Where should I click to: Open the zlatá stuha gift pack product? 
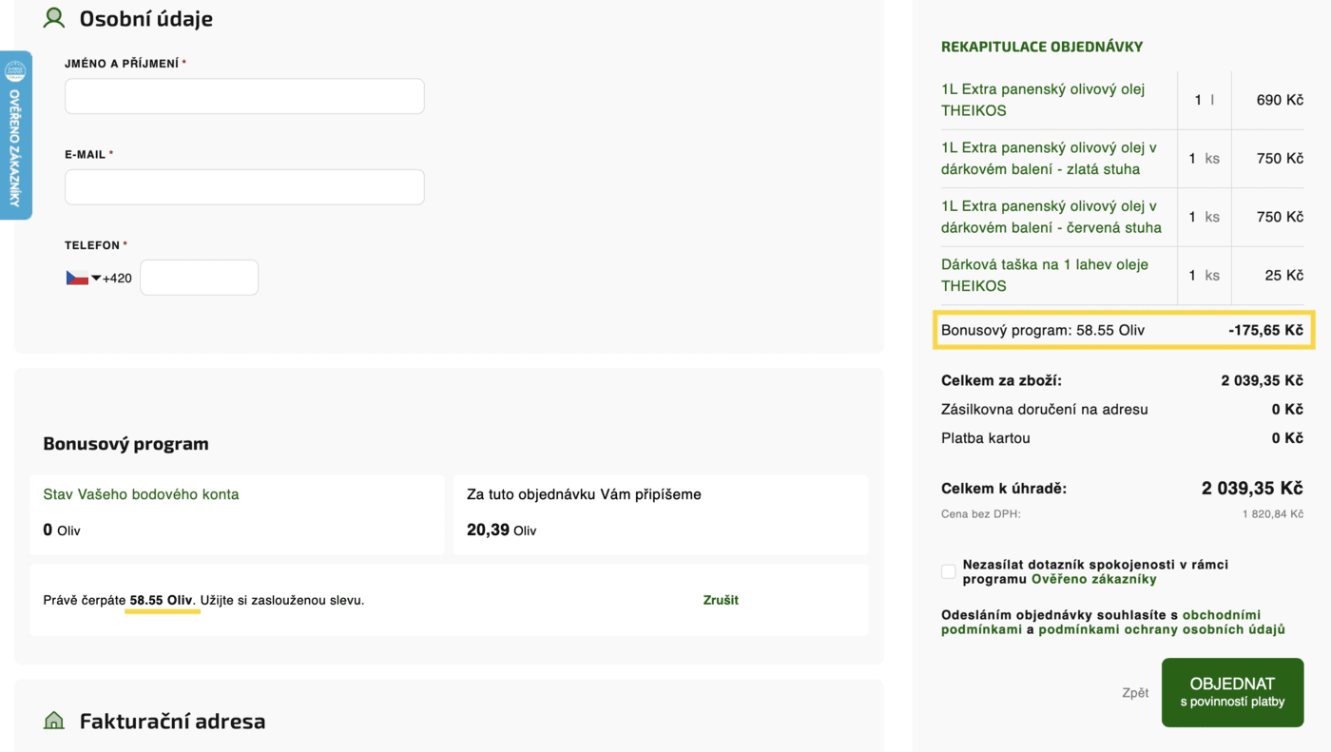point(1049,159)
